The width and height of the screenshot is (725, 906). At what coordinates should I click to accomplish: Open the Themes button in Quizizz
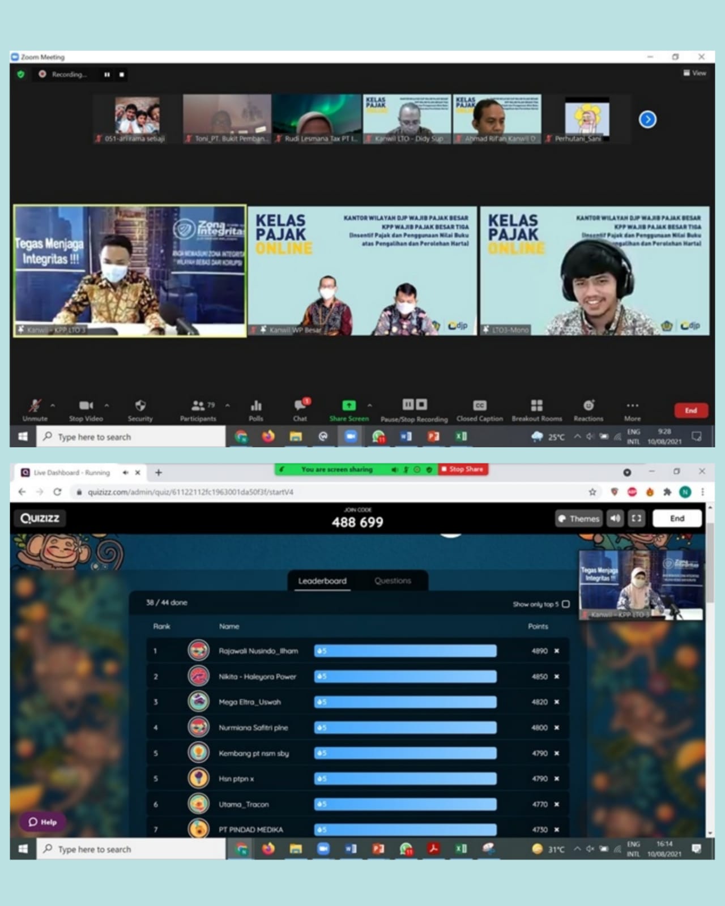[578, 518]
